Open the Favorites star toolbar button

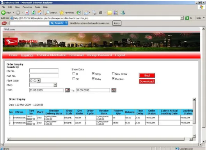[67, 12]
